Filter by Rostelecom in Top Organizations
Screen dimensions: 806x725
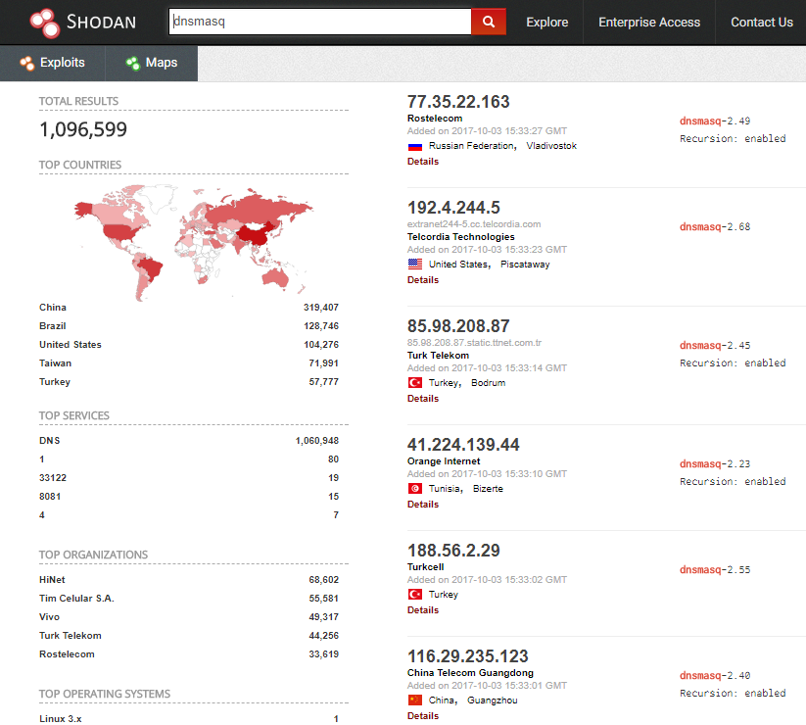(67, 654)
